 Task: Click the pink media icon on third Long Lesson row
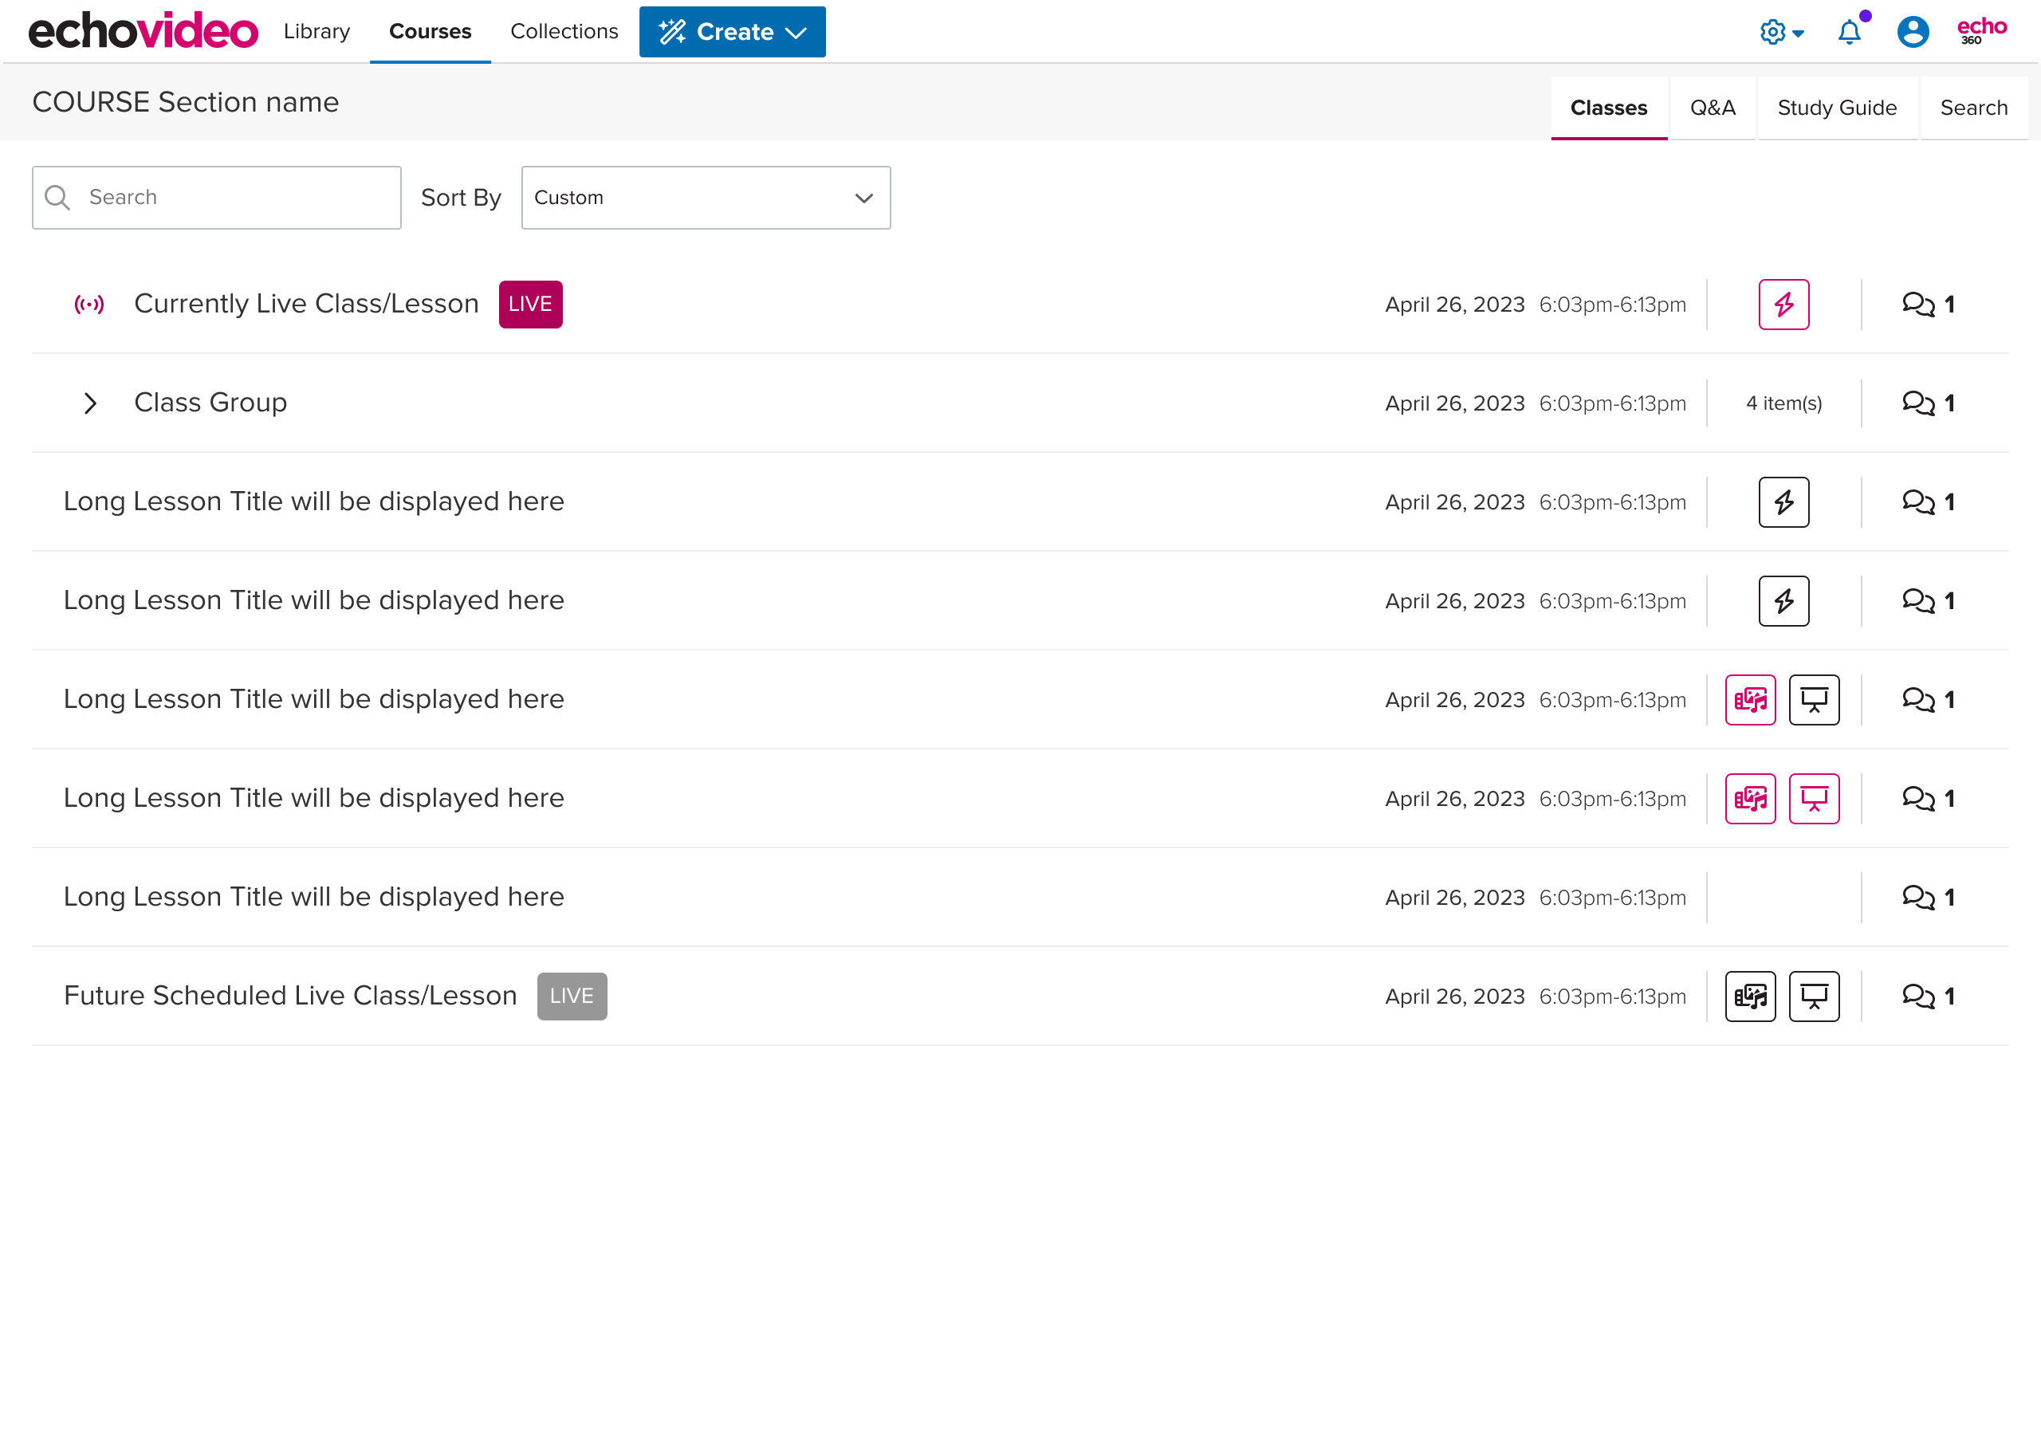pyautogui.click(x=1749, y=700)
